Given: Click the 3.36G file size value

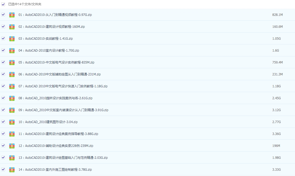Looking at the screenshot, I should (x=276, y=134).
